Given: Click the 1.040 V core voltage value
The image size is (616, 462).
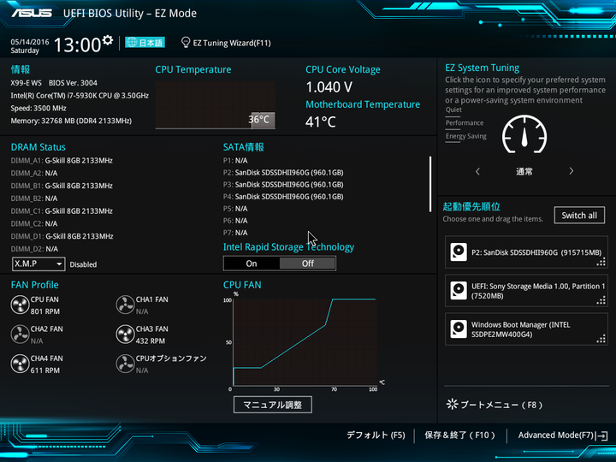Looking at the screenshot, I should [x=329, y=87].
